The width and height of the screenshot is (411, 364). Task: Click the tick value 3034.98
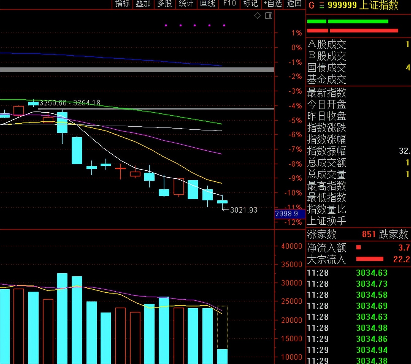[x=372, y=328]
